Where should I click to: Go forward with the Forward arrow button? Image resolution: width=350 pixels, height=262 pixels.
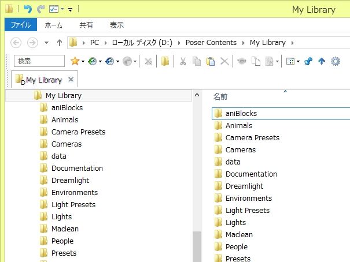coord(32,43)
